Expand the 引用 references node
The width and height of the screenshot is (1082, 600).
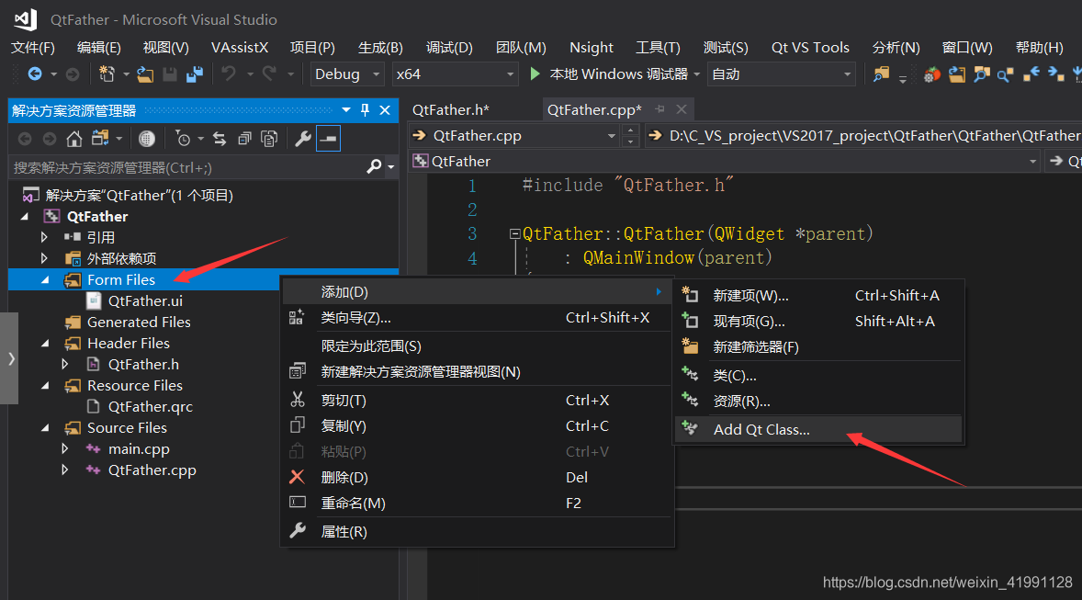[44, 237]
